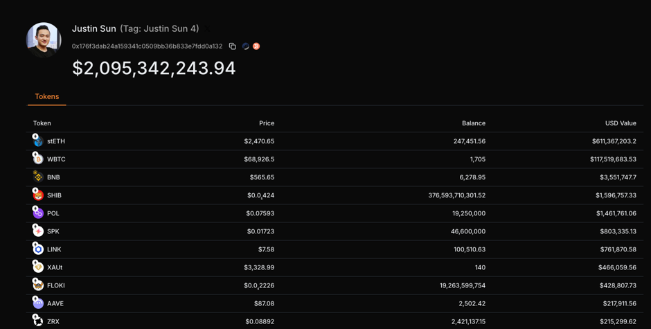Click the FLOKI token icon

click(x=38, y=285)
